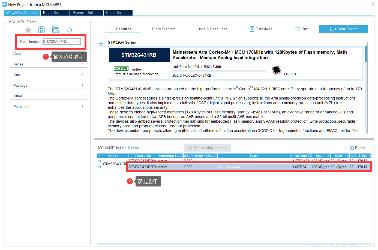Image resolution: width=378 pixels, height=250 pixels.
Task: Click the ACTIVE status badge
Action: (x=121, y=68)
